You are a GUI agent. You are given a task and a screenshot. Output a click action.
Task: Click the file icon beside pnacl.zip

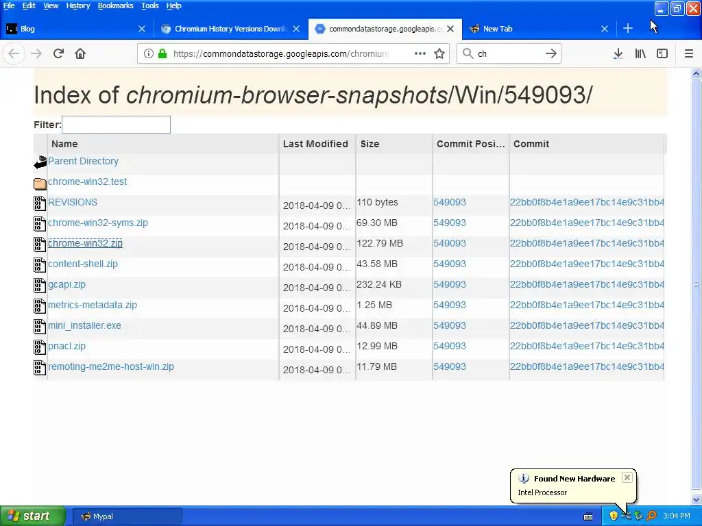(39, 347)
